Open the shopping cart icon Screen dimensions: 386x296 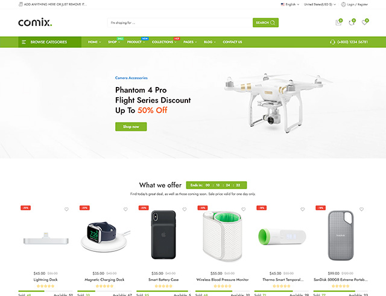tap(339, 22)
